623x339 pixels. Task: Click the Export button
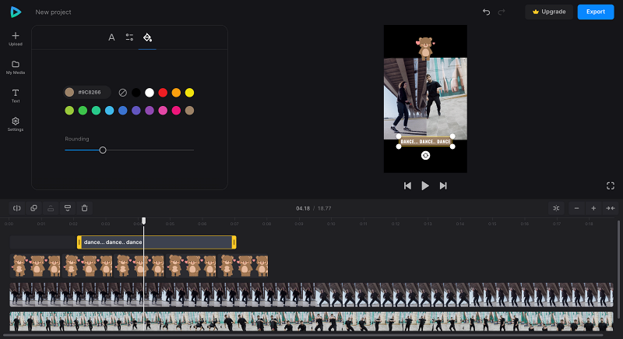click(x=596, y=12)
